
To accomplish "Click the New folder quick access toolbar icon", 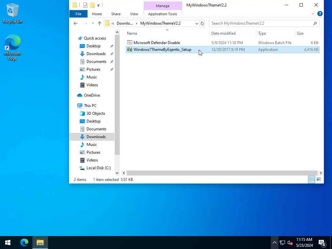I will coord(92,5).
